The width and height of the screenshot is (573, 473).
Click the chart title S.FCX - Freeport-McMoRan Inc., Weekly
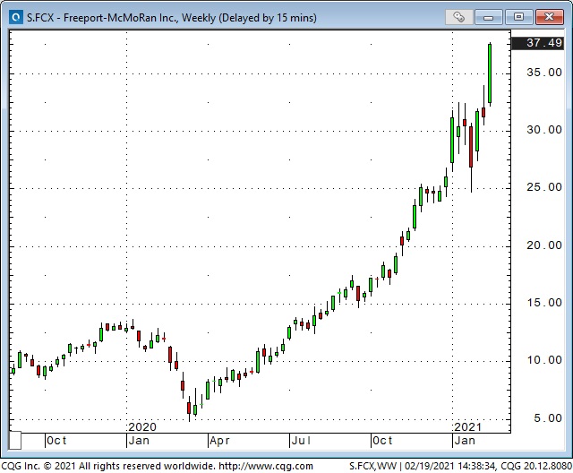pos(122,18)
